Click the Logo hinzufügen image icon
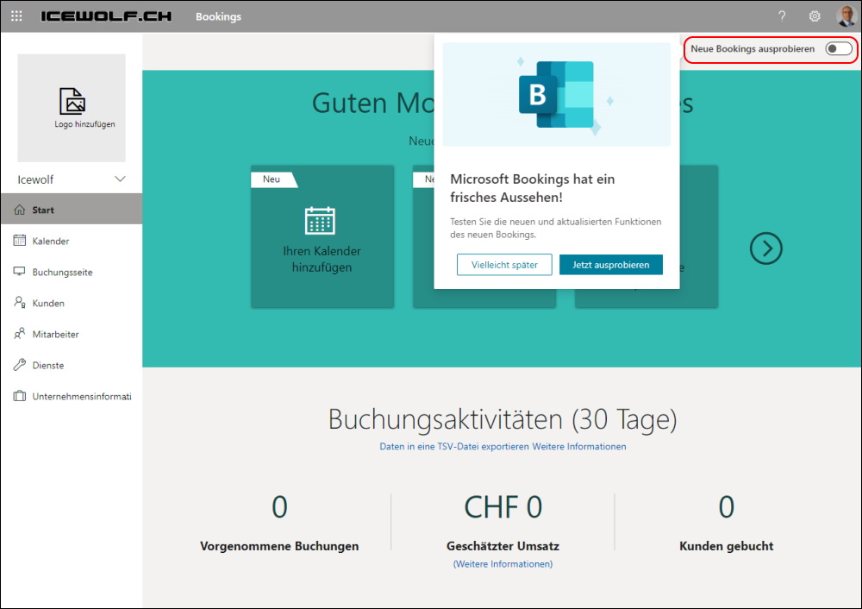 point(72,101)
